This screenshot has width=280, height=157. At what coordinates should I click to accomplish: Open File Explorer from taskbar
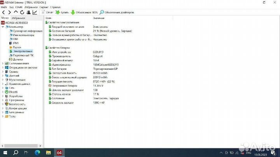pos(48,153)
